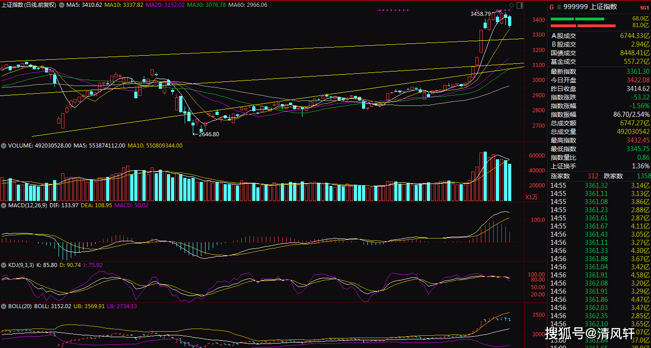This screenshot has height=348, width=651.
Task: Click the red G icon beside 999999
Action: click(552, 7)
